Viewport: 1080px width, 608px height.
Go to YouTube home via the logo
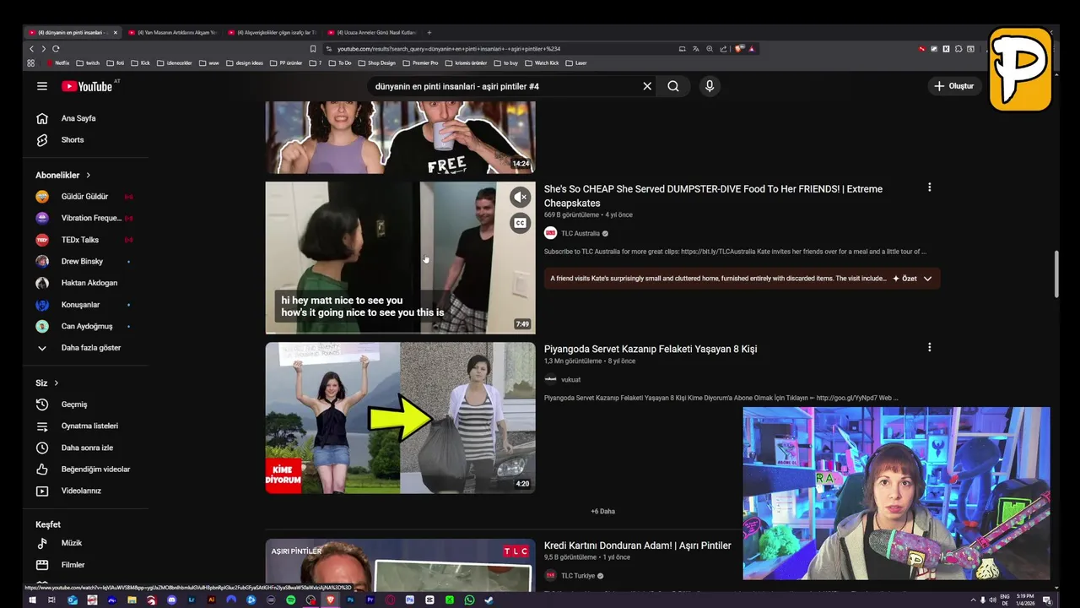(87, 86)
